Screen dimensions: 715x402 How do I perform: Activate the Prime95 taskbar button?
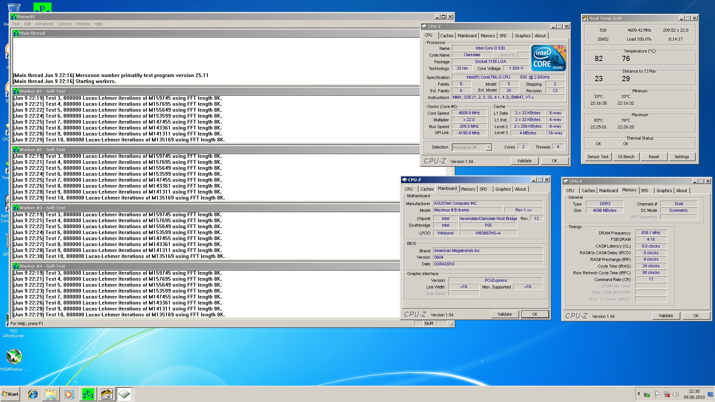point(88,394)
